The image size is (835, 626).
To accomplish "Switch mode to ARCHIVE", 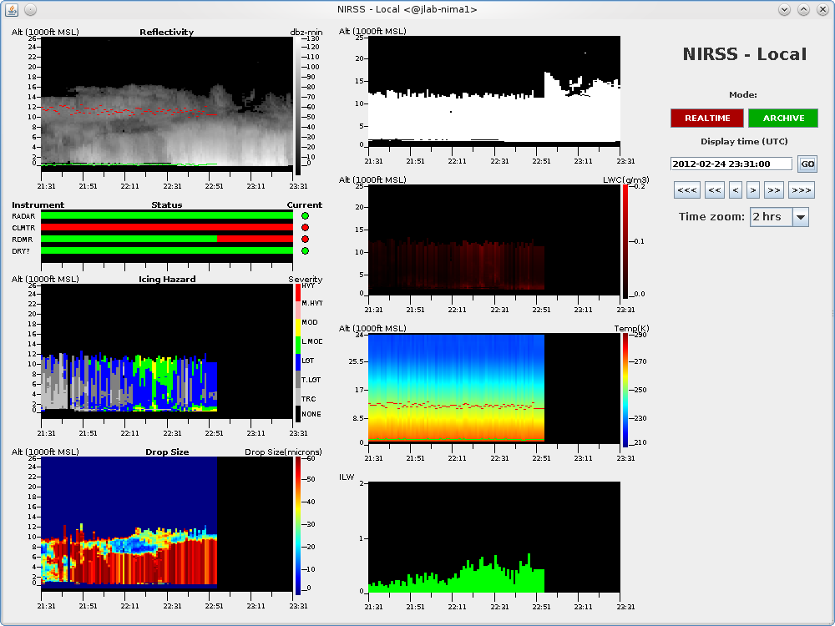I will [x=783, y=119].
